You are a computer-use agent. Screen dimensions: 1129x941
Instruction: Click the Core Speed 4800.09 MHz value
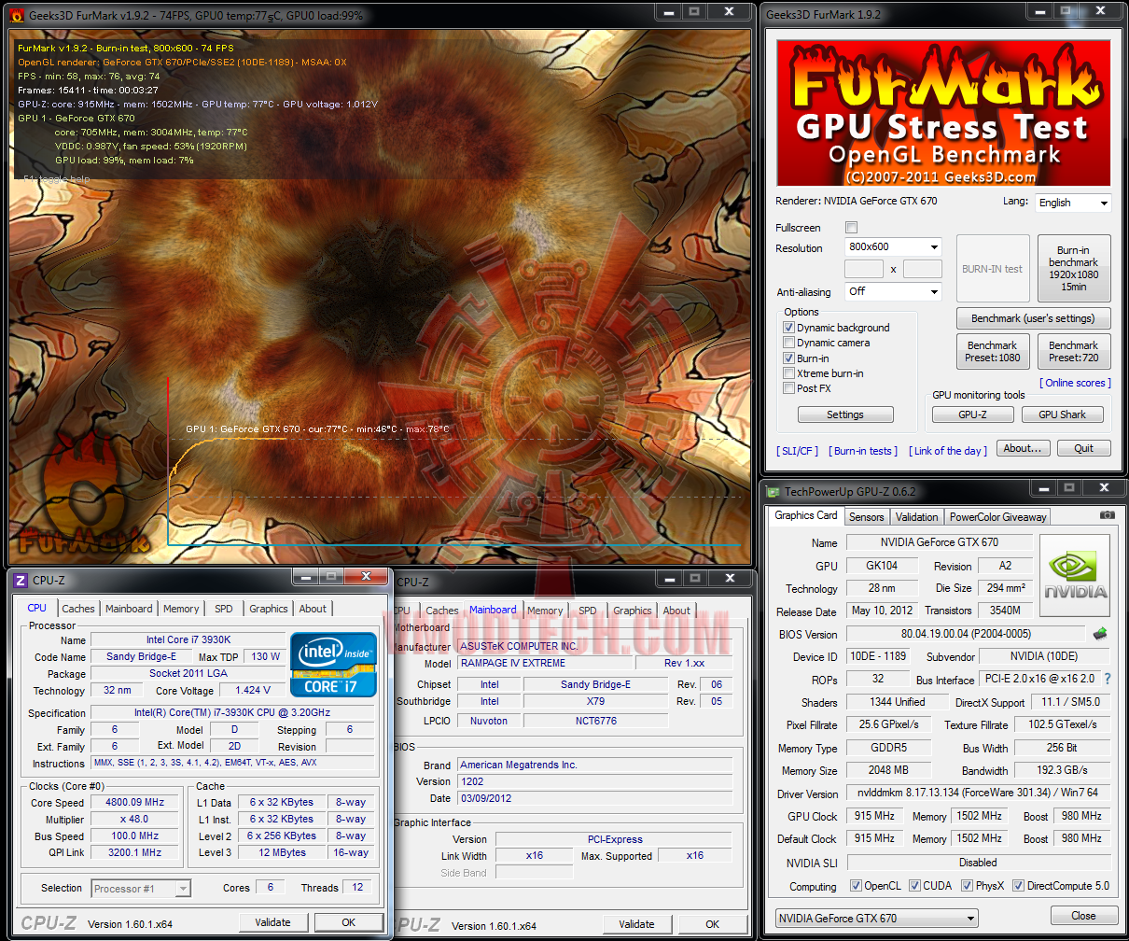[136, 802]
